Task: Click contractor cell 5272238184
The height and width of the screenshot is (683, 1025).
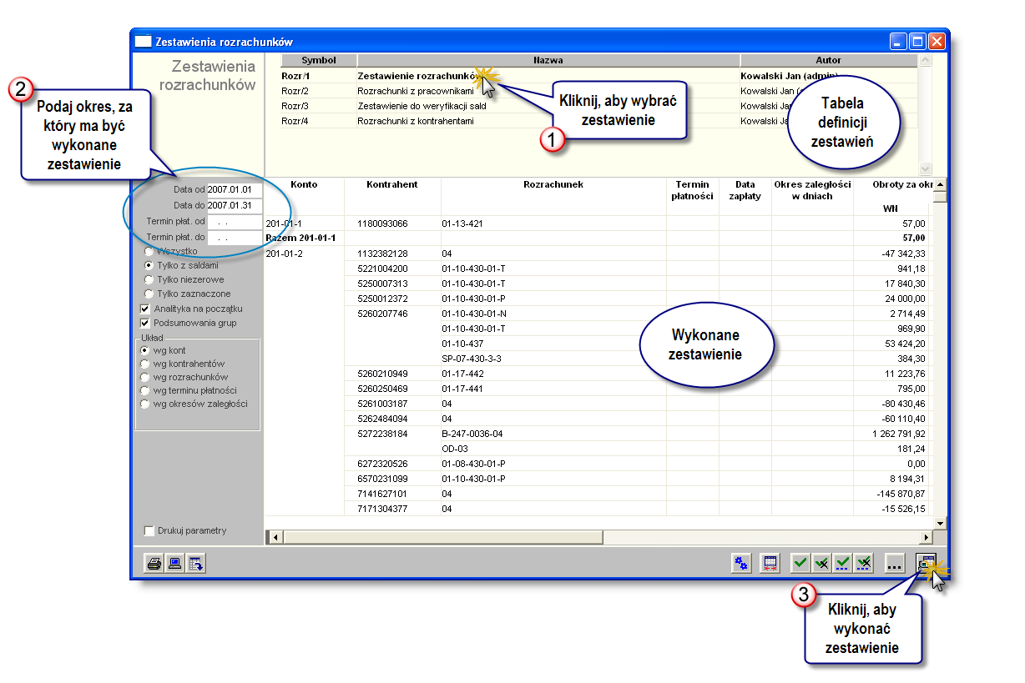Action: point(392,434)
